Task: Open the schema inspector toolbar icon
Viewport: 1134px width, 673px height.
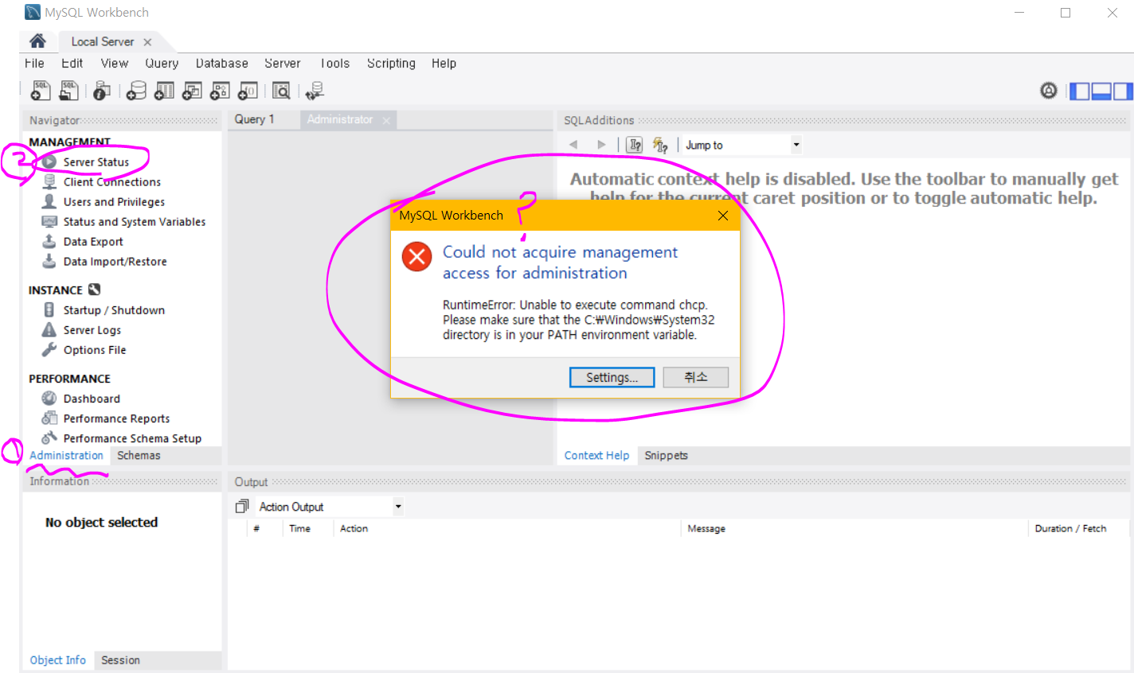Action: pyautogui.click(x=101, y=91)
